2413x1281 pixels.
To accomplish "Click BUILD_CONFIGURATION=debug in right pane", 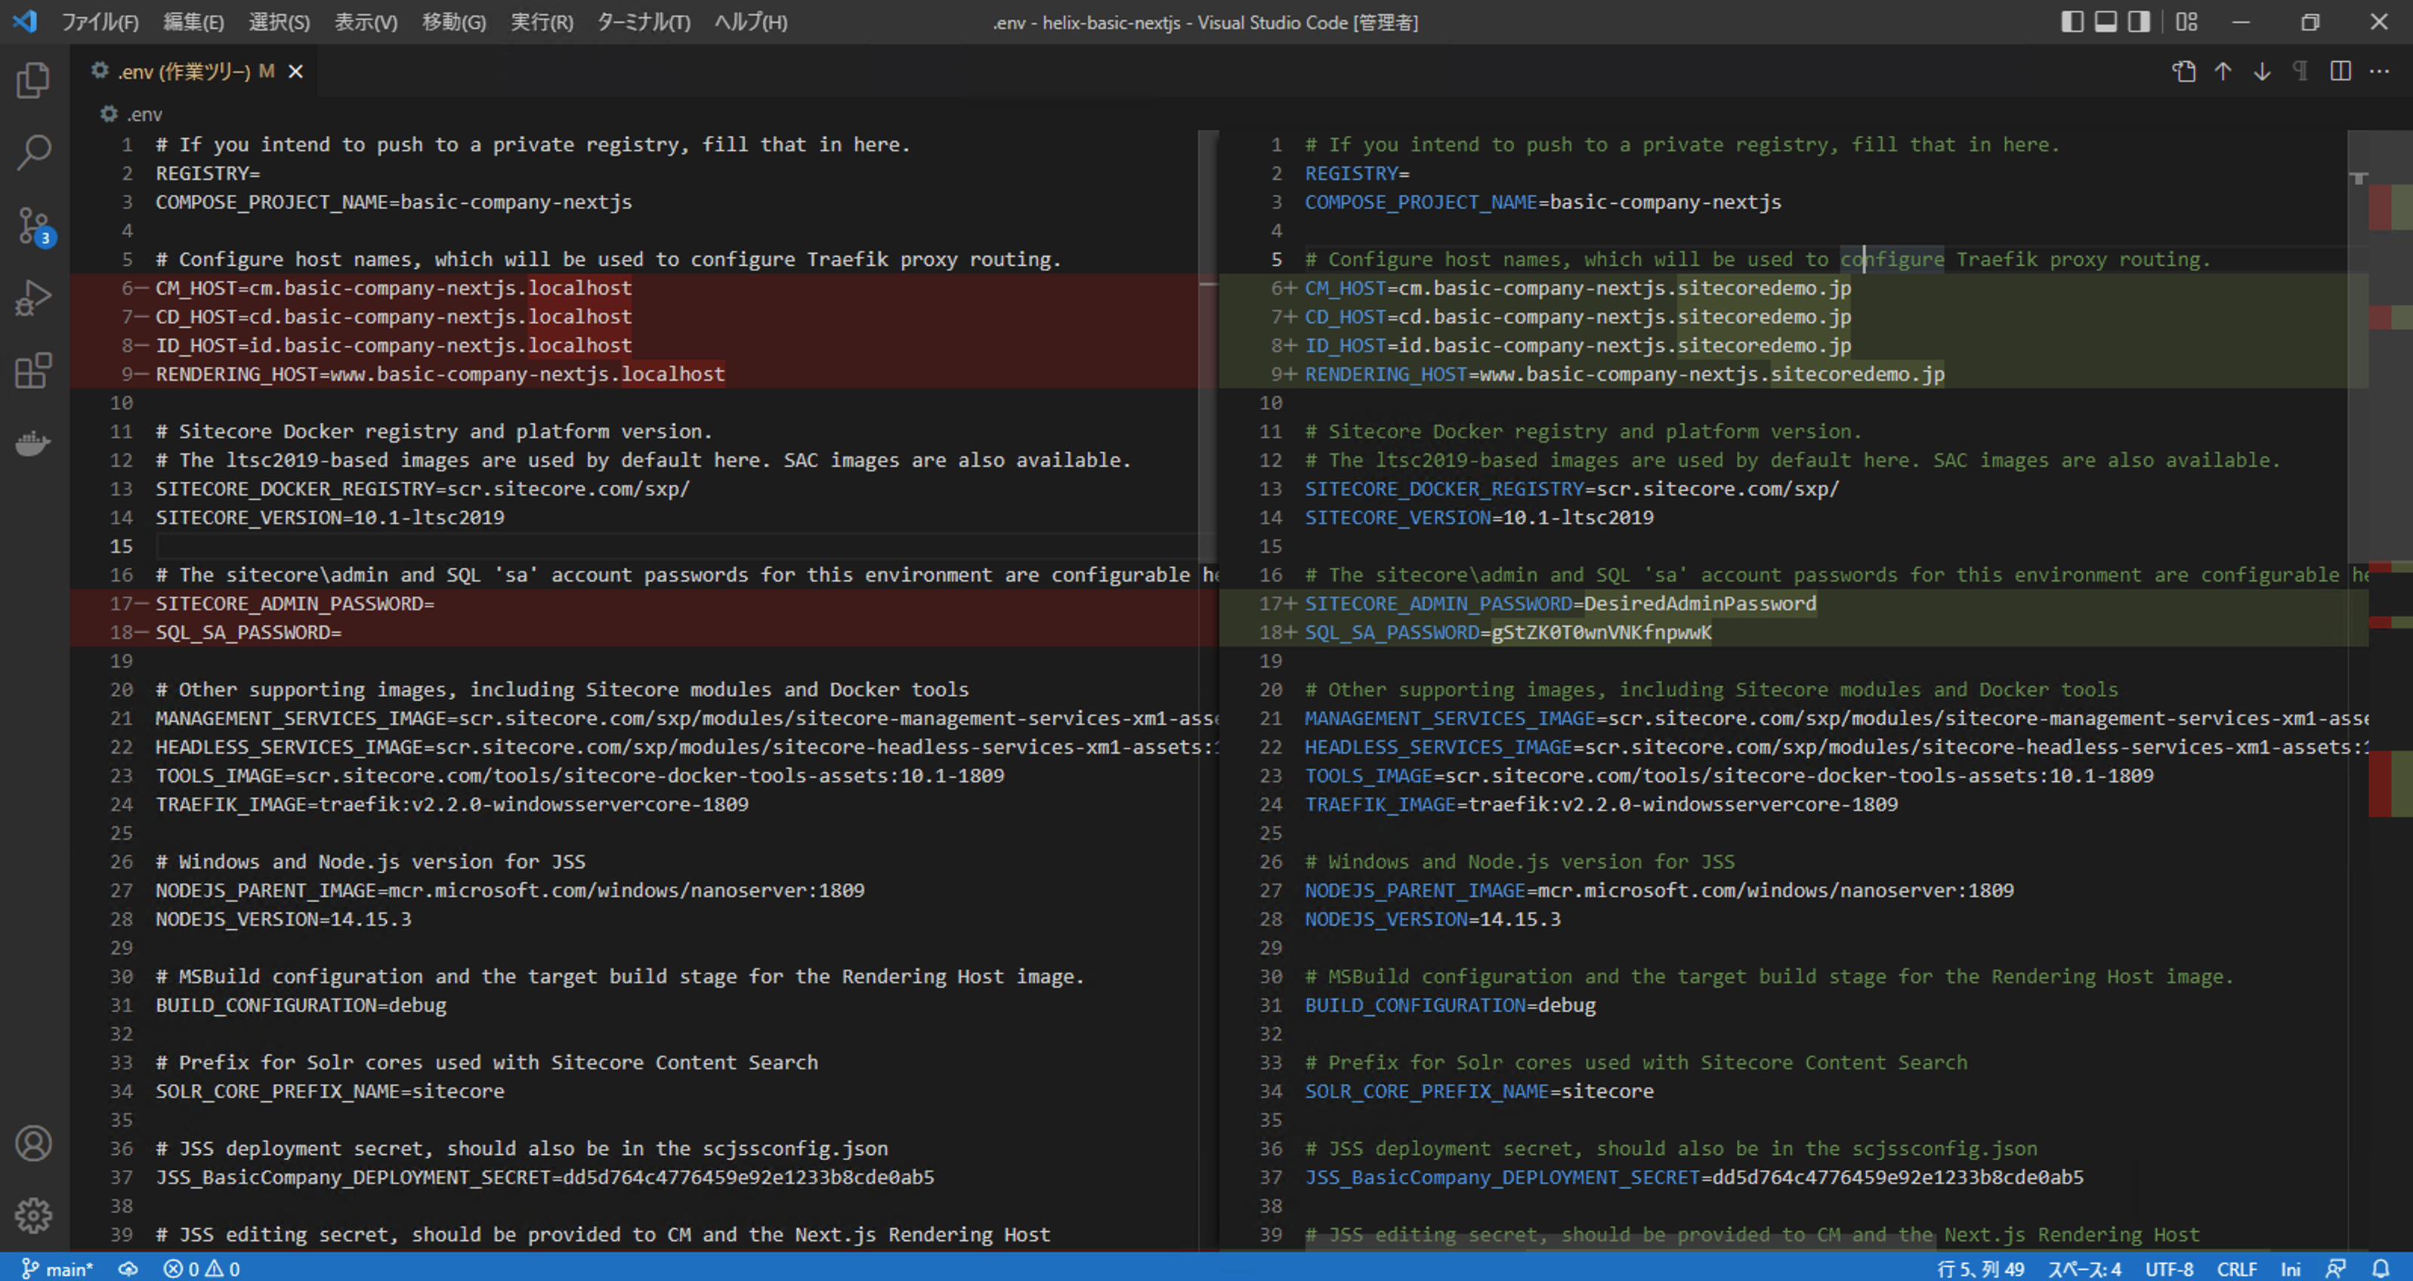I will (1450, 1005).
